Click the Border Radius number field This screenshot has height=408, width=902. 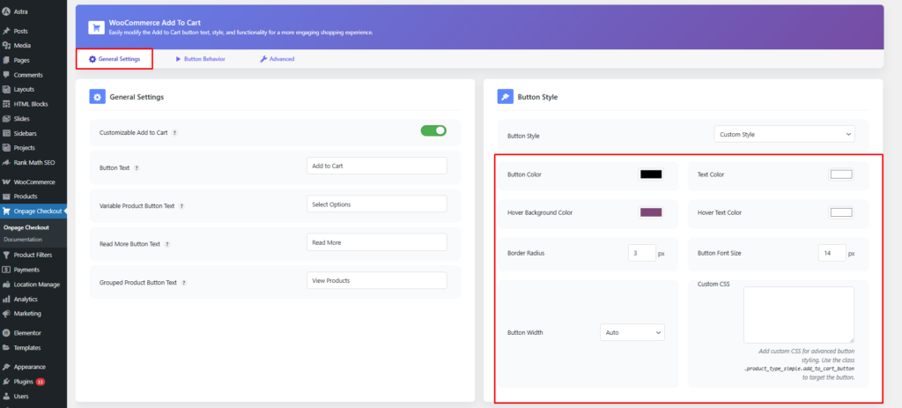641,253
